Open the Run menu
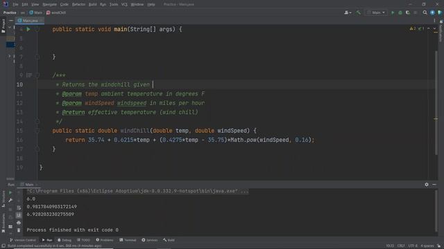Viewport: 444px width, 249px height. (x=103, y=5)
